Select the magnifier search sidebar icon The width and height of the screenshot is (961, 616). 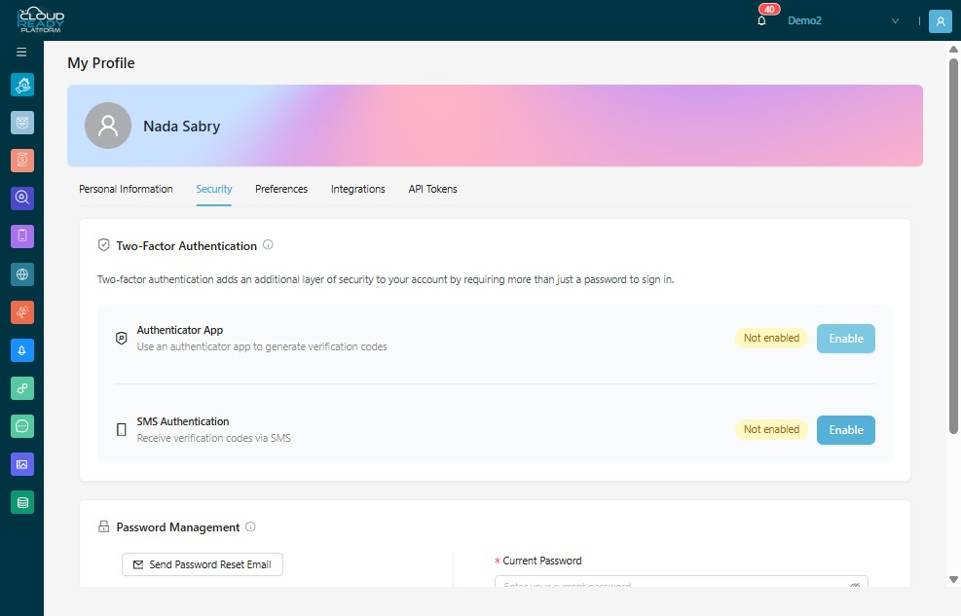pos(22,198)
